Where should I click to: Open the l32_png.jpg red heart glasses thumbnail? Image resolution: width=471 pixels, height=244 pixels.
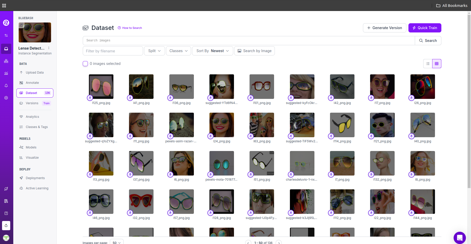click(x=141, y=202)
